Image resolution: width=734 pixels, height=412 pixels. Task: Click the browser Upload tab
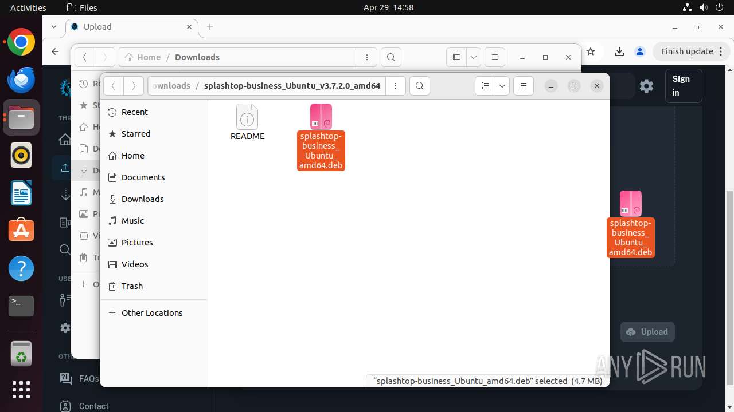coord(132,27)
